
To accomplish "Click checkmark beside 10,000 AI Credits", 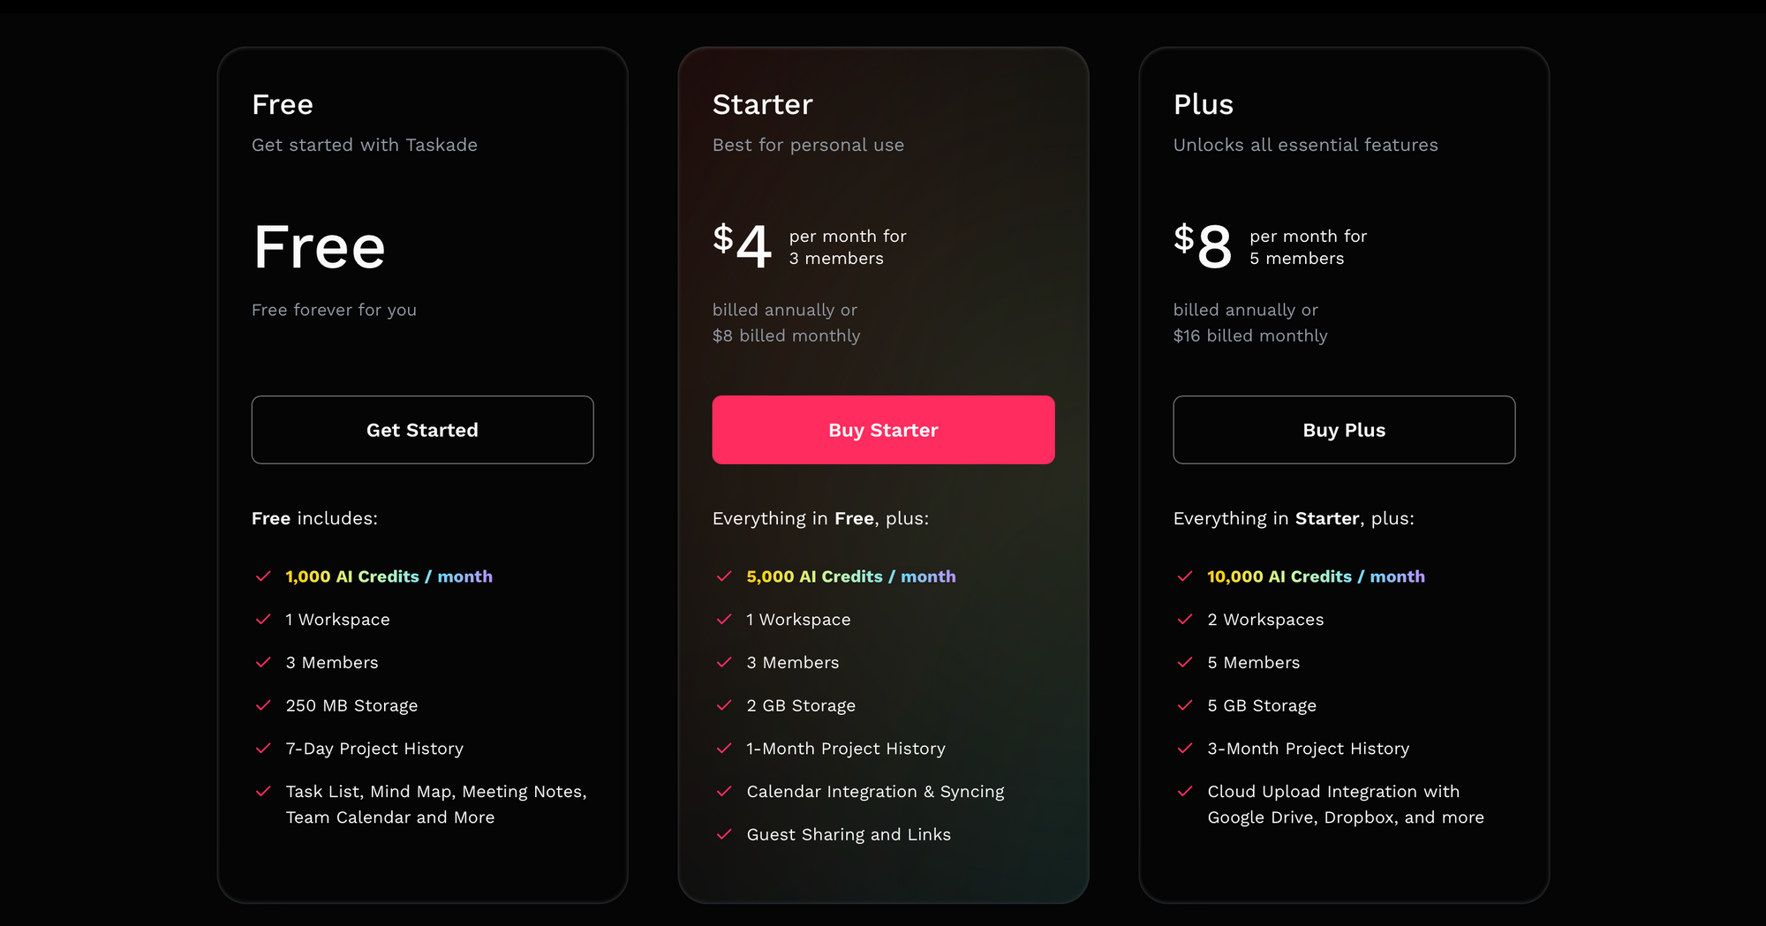I will pos(1185,576).
